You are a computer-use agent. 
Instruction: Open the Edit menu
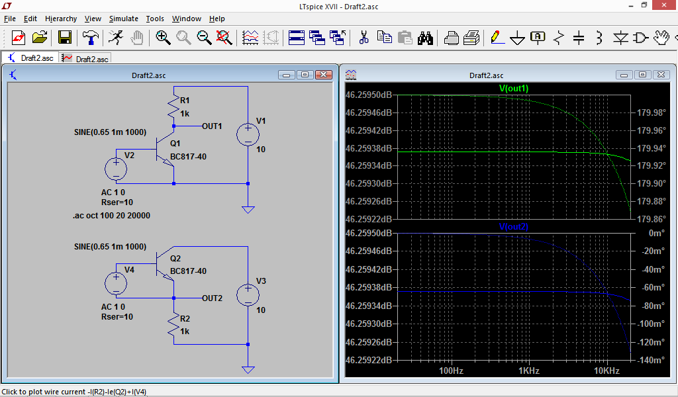[x=30, y=19]
